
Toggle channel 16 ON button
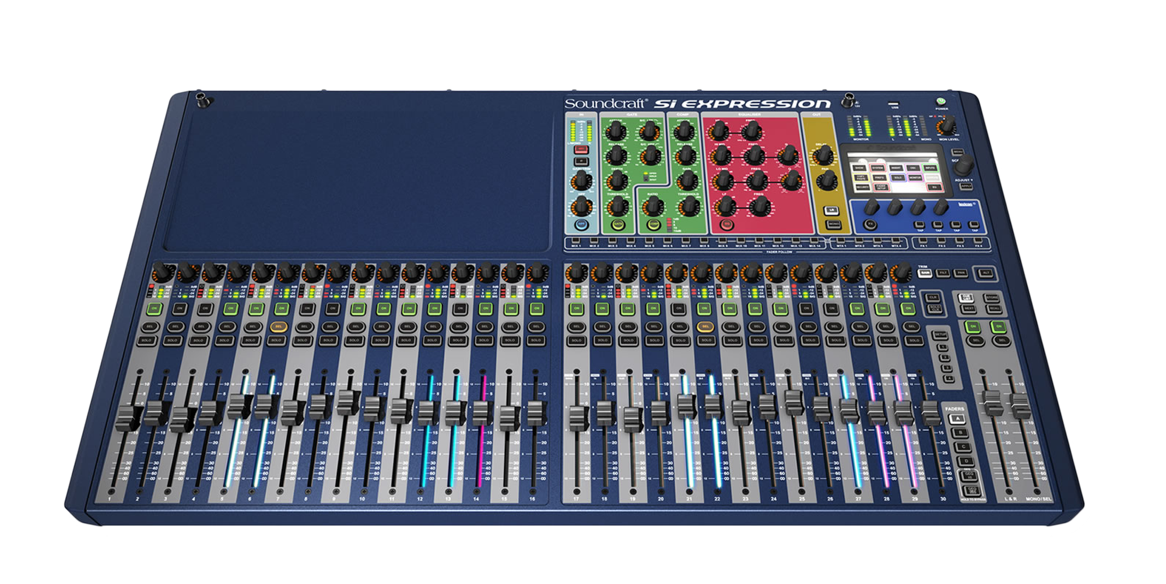536,309
